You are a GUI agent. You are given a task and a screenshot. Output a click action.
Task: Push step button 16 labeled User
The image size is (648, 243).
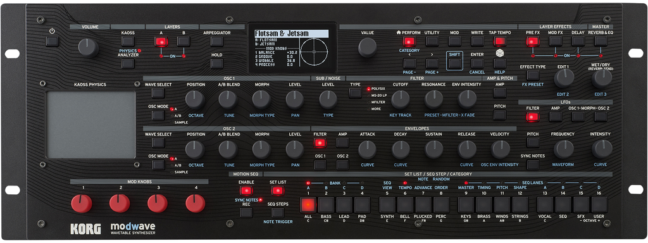[599, 204]
